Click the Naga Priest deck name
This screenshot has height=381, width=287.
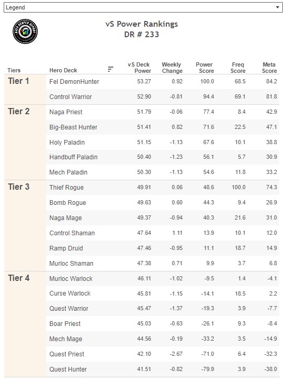pyautogui.click(x=66, y=112)
